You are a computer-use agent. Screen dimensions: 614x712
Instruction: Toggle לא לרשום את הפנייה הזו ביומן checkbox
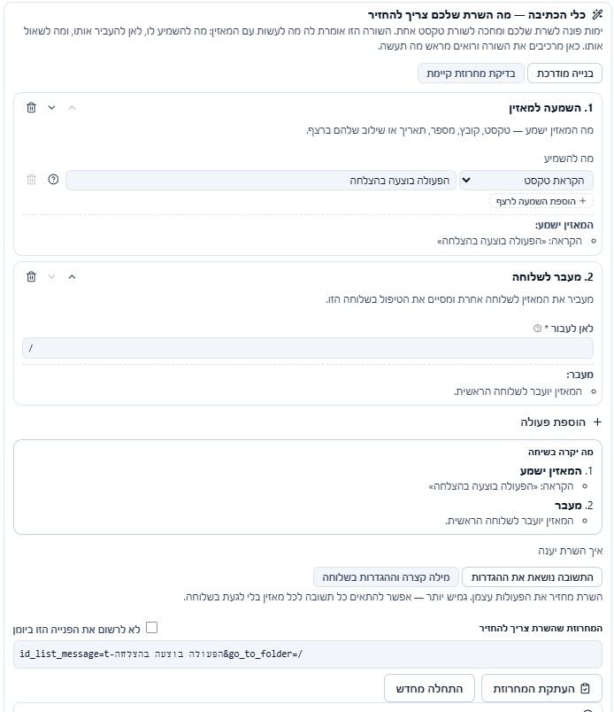point(151,628)
